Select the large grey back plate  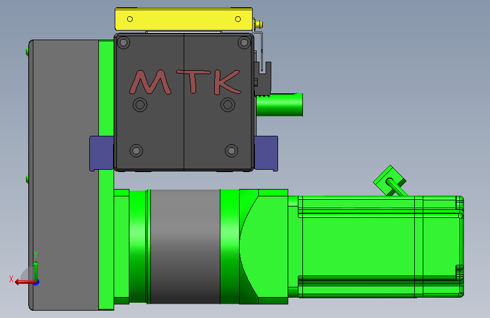pyautogui.click(x=64, y=175)
